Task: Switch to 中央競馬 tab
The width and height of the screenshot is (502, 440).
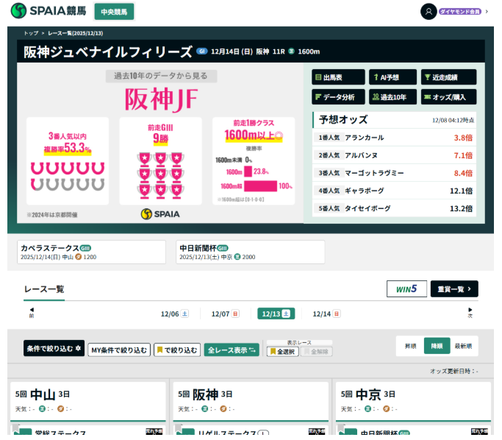Action: point(114,12)
